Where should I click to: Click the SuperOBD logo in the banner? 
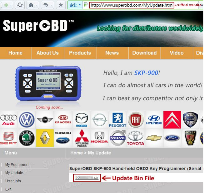(x=38, y=26)
